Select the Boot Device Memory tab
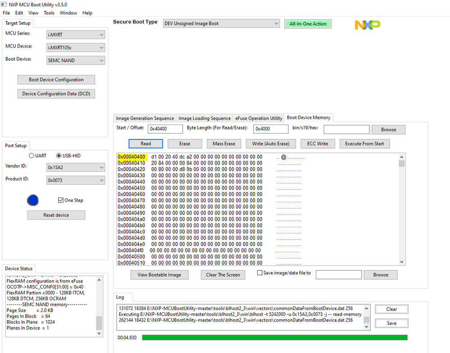This screenshot has width=450, height=353. [309, 117]
